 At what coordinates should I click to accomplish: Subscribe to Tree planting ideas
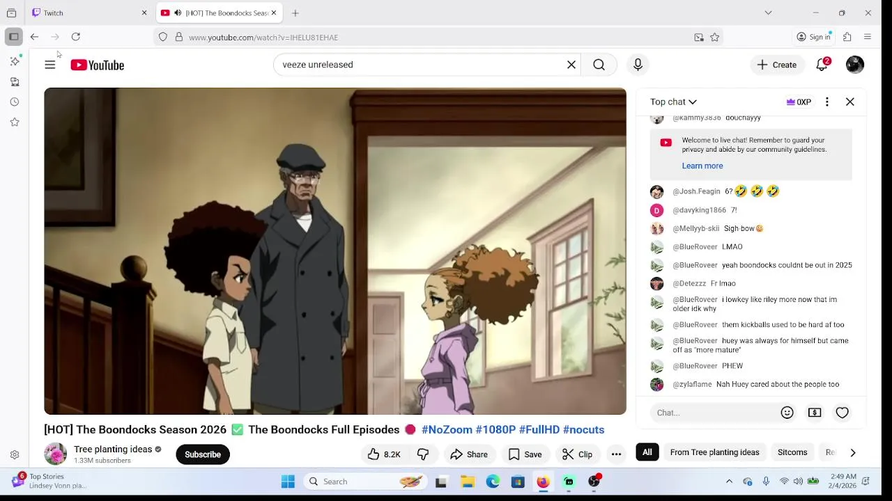click(203, 454)
